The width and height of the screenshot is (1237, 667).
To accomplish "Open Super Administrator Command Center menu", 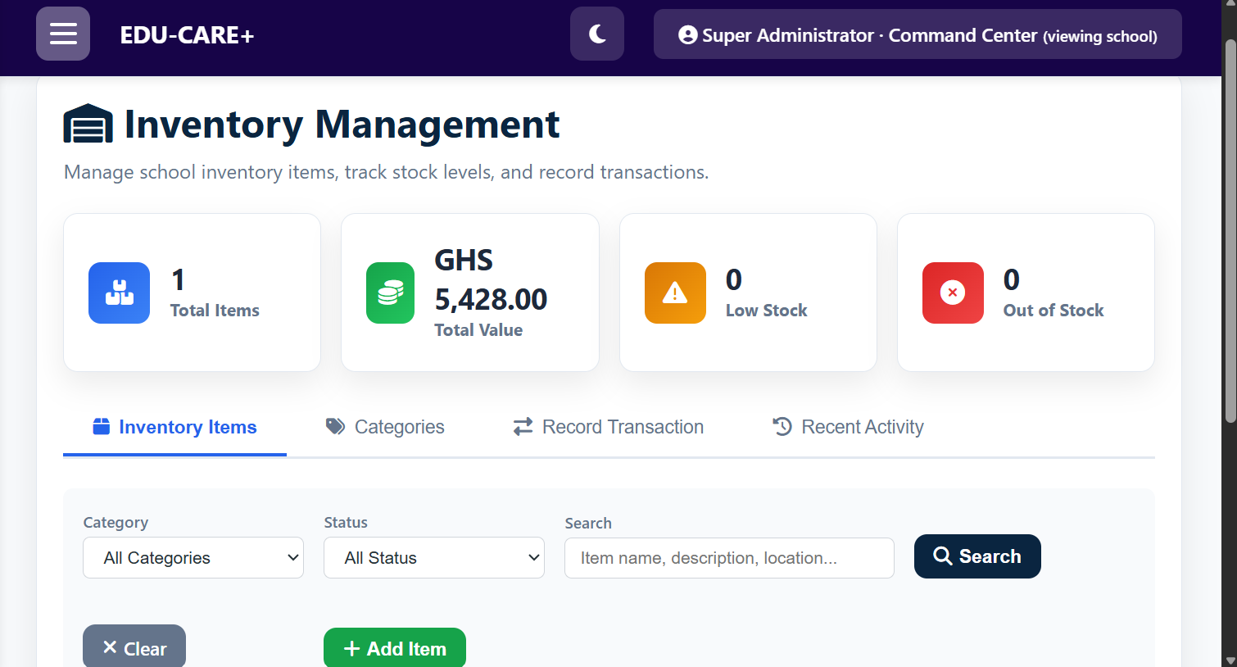I will coord(918,35).
